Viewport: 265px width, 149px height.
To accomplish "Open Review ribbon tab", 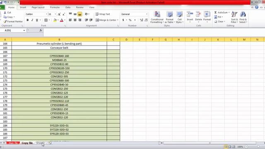I will click(79, 7).
